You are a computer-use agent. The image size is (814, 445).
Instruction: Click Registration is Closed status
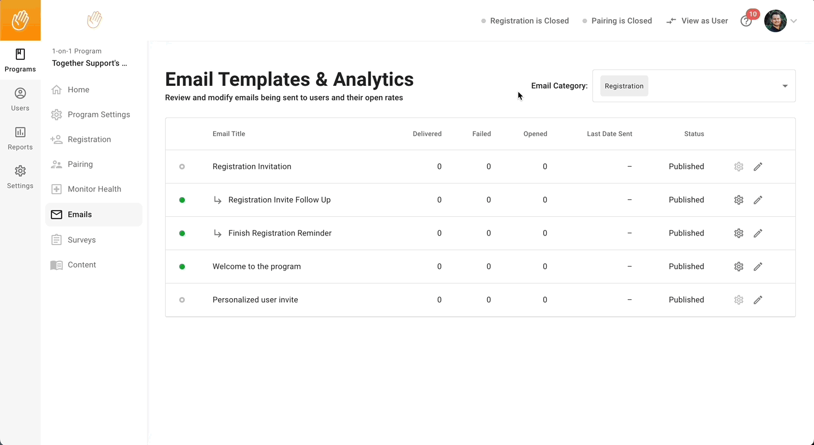coord(525,21)
